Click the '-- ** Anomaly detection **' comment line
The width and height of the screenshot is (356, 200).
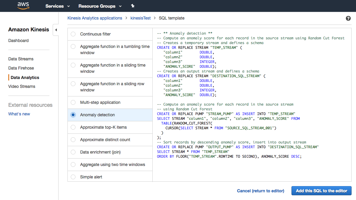pos(185,33)
